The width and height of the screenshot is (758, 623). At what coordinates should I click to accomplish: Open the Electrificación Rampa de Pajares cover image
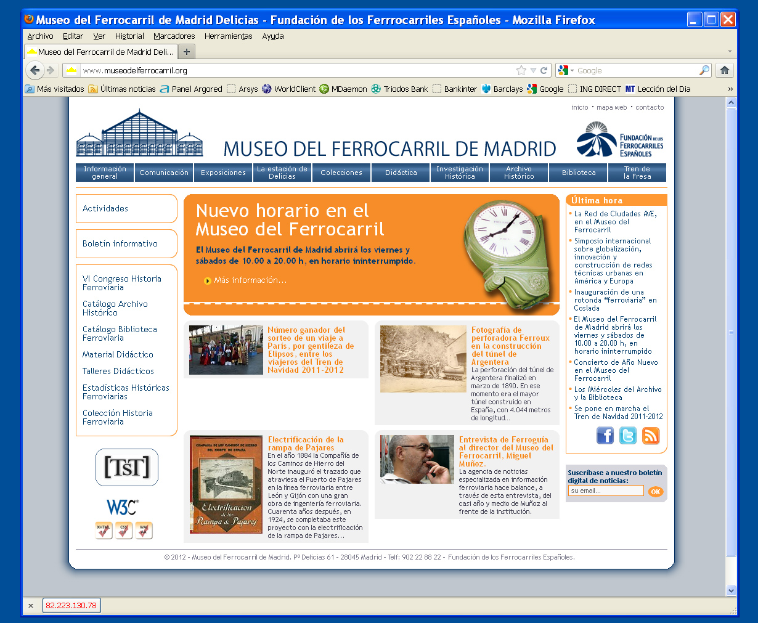(x=226, y=484)
